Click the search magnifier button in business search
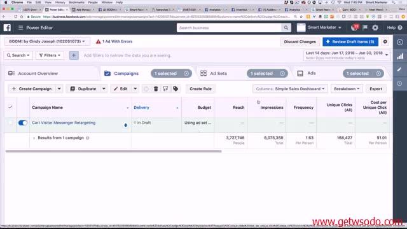Image resolution: width=407 pixels, height=229 pixels. 286,28
